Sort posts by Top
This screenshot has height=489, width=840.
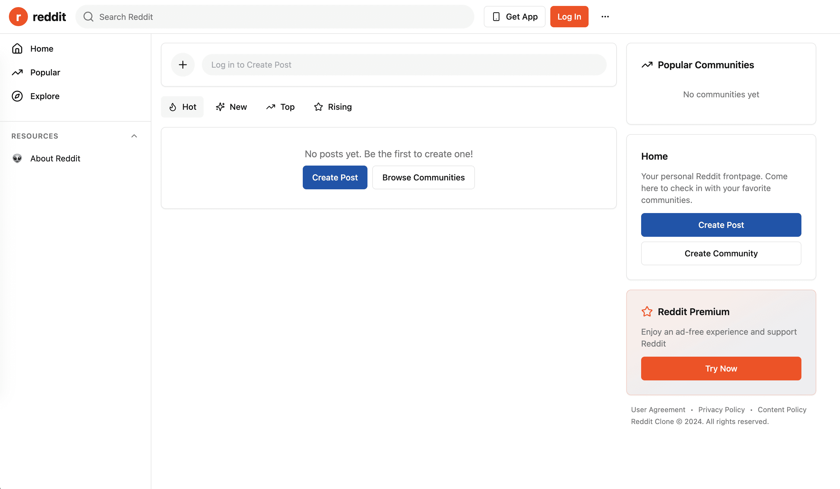[280, 107]
